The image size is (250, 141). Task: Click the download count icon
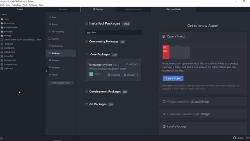point(127,64)
